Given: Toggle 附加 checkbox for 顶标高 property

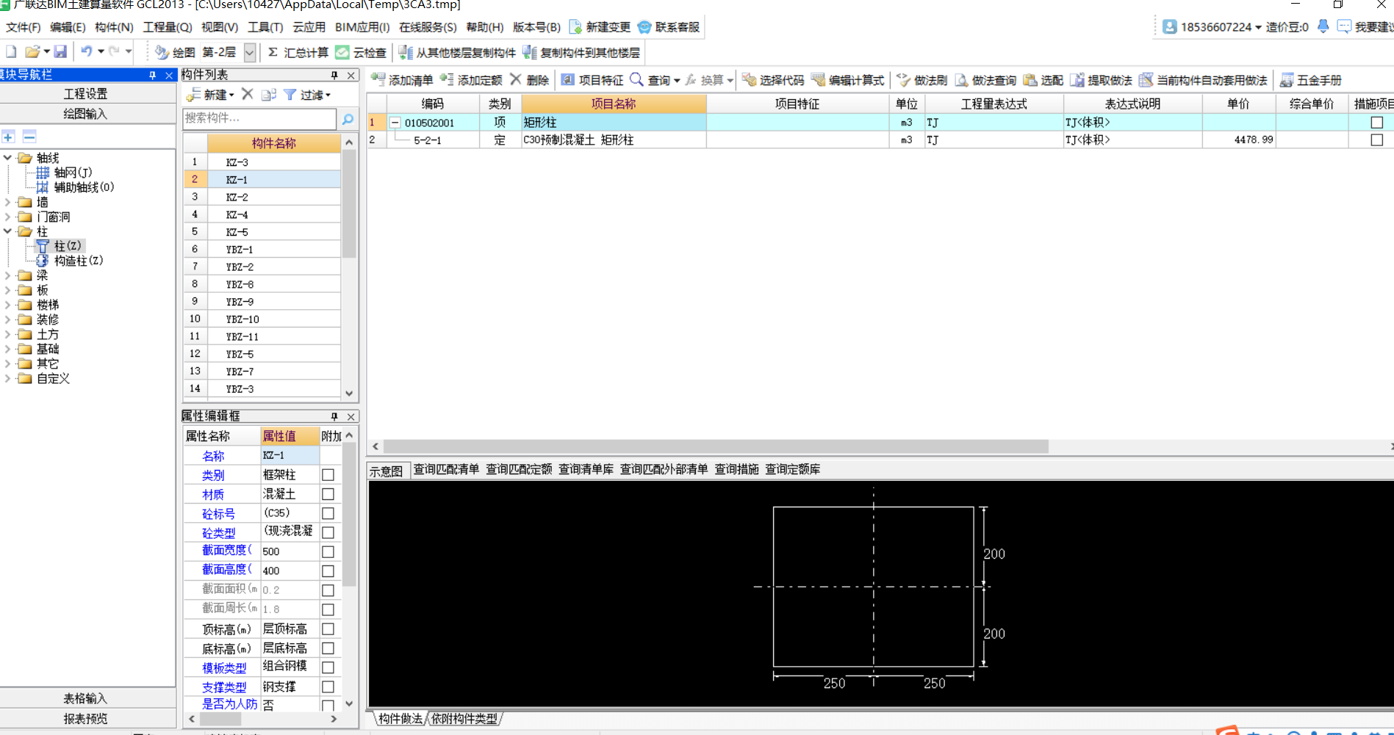Looking at the screenshot, I should tap(328, 629).
